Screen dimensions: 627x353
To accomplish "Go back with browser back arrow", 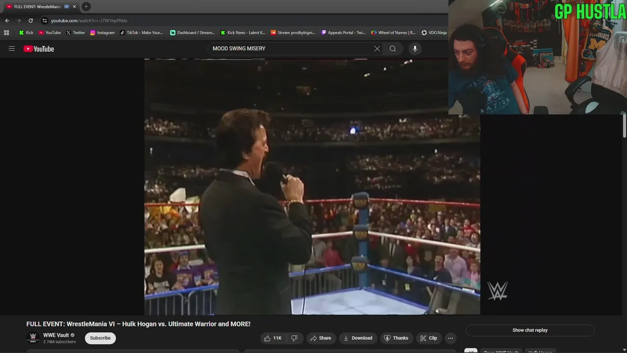I will coord(7,21).
